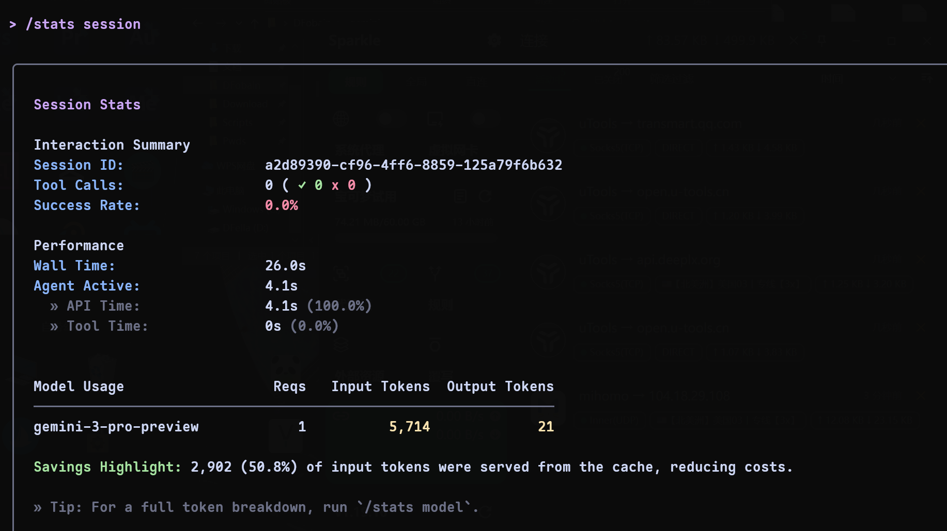Click the red x in Tool Calls

(335, 185)
